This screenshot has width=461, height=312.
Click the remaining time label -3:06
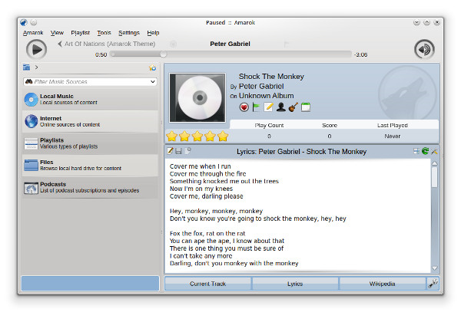point(360,54)
